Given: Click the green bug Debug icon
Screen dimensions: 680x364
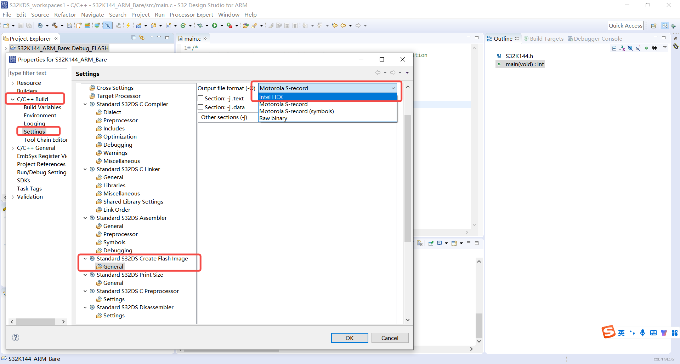Looking at the screenshot, I should (x=200, y=25).
